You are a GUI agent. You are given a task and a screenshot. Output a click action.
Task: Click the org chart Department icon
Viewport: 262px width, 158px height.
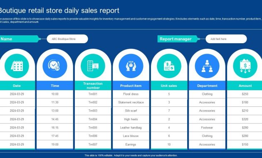click(x=207, y=66)
